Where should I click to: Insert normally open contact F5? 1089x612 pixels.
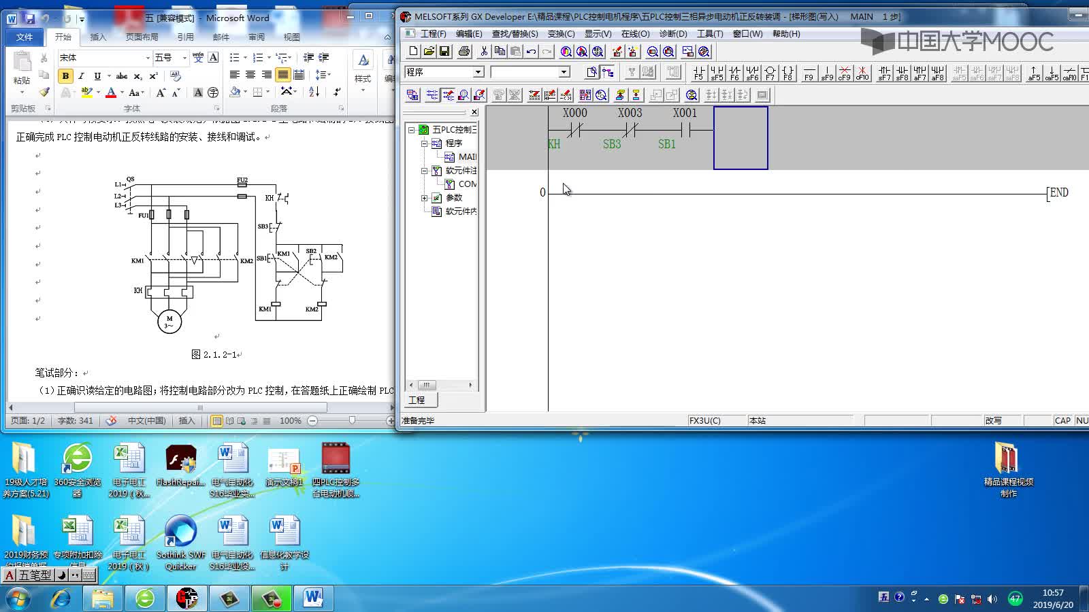(x=699, y=72)
